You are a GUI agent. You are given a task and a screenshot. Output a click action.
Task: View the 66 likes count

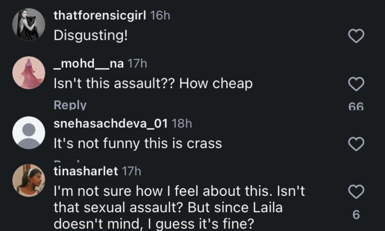pos(356,107)
